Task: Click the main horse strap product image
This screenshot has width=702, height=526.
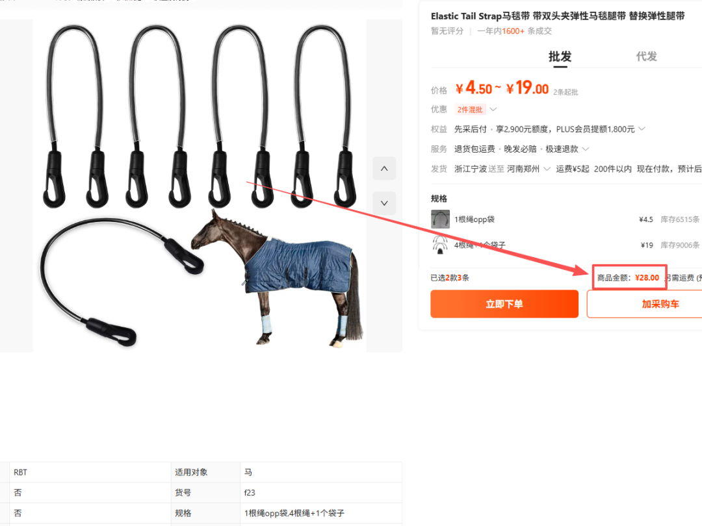Action: click(200, 186)
